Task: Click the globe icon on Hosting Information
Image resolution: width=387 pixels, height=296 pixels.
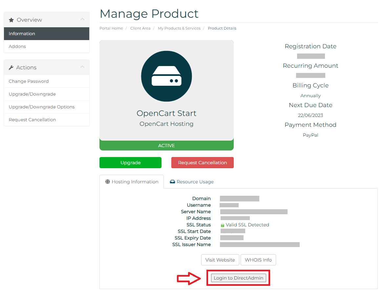Action: click(108, 182)
